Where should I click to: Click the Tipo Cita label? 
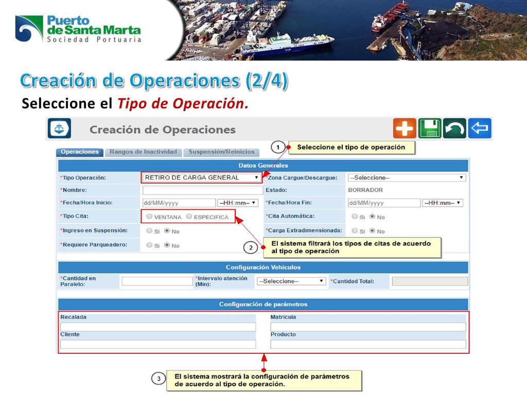click(x=74, y=216)
